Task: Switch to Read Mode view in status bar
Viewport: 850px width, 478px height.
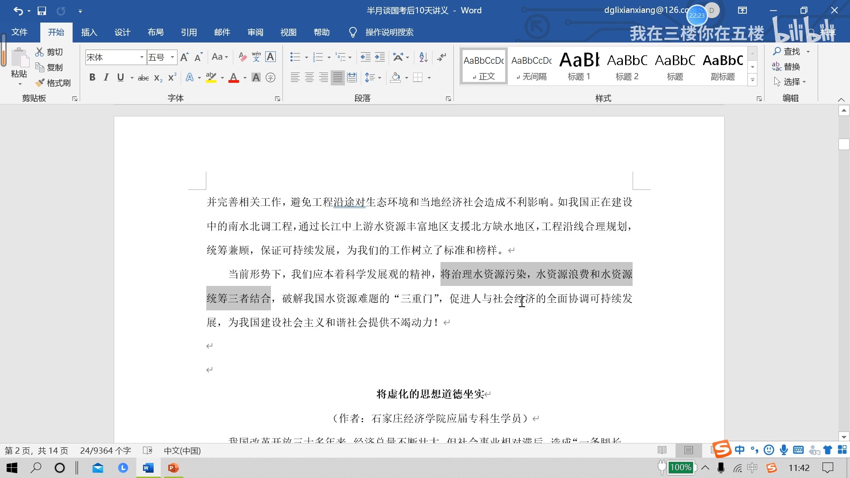Action: click(662, 451)
